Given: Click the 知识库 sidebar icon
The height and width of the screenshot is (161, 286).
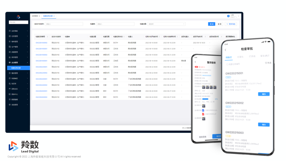Looking at the screenshot, I should (x=10, y=83).
